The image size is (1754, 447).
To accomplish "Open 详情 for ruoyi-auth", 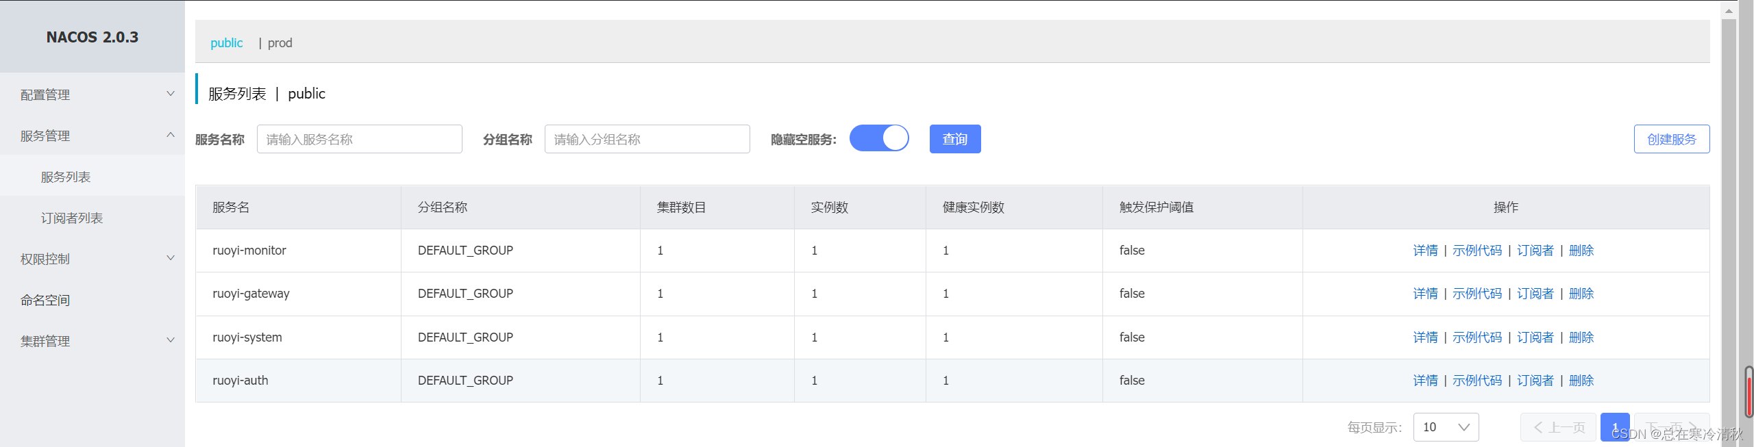I will (x=1425, y=381).
